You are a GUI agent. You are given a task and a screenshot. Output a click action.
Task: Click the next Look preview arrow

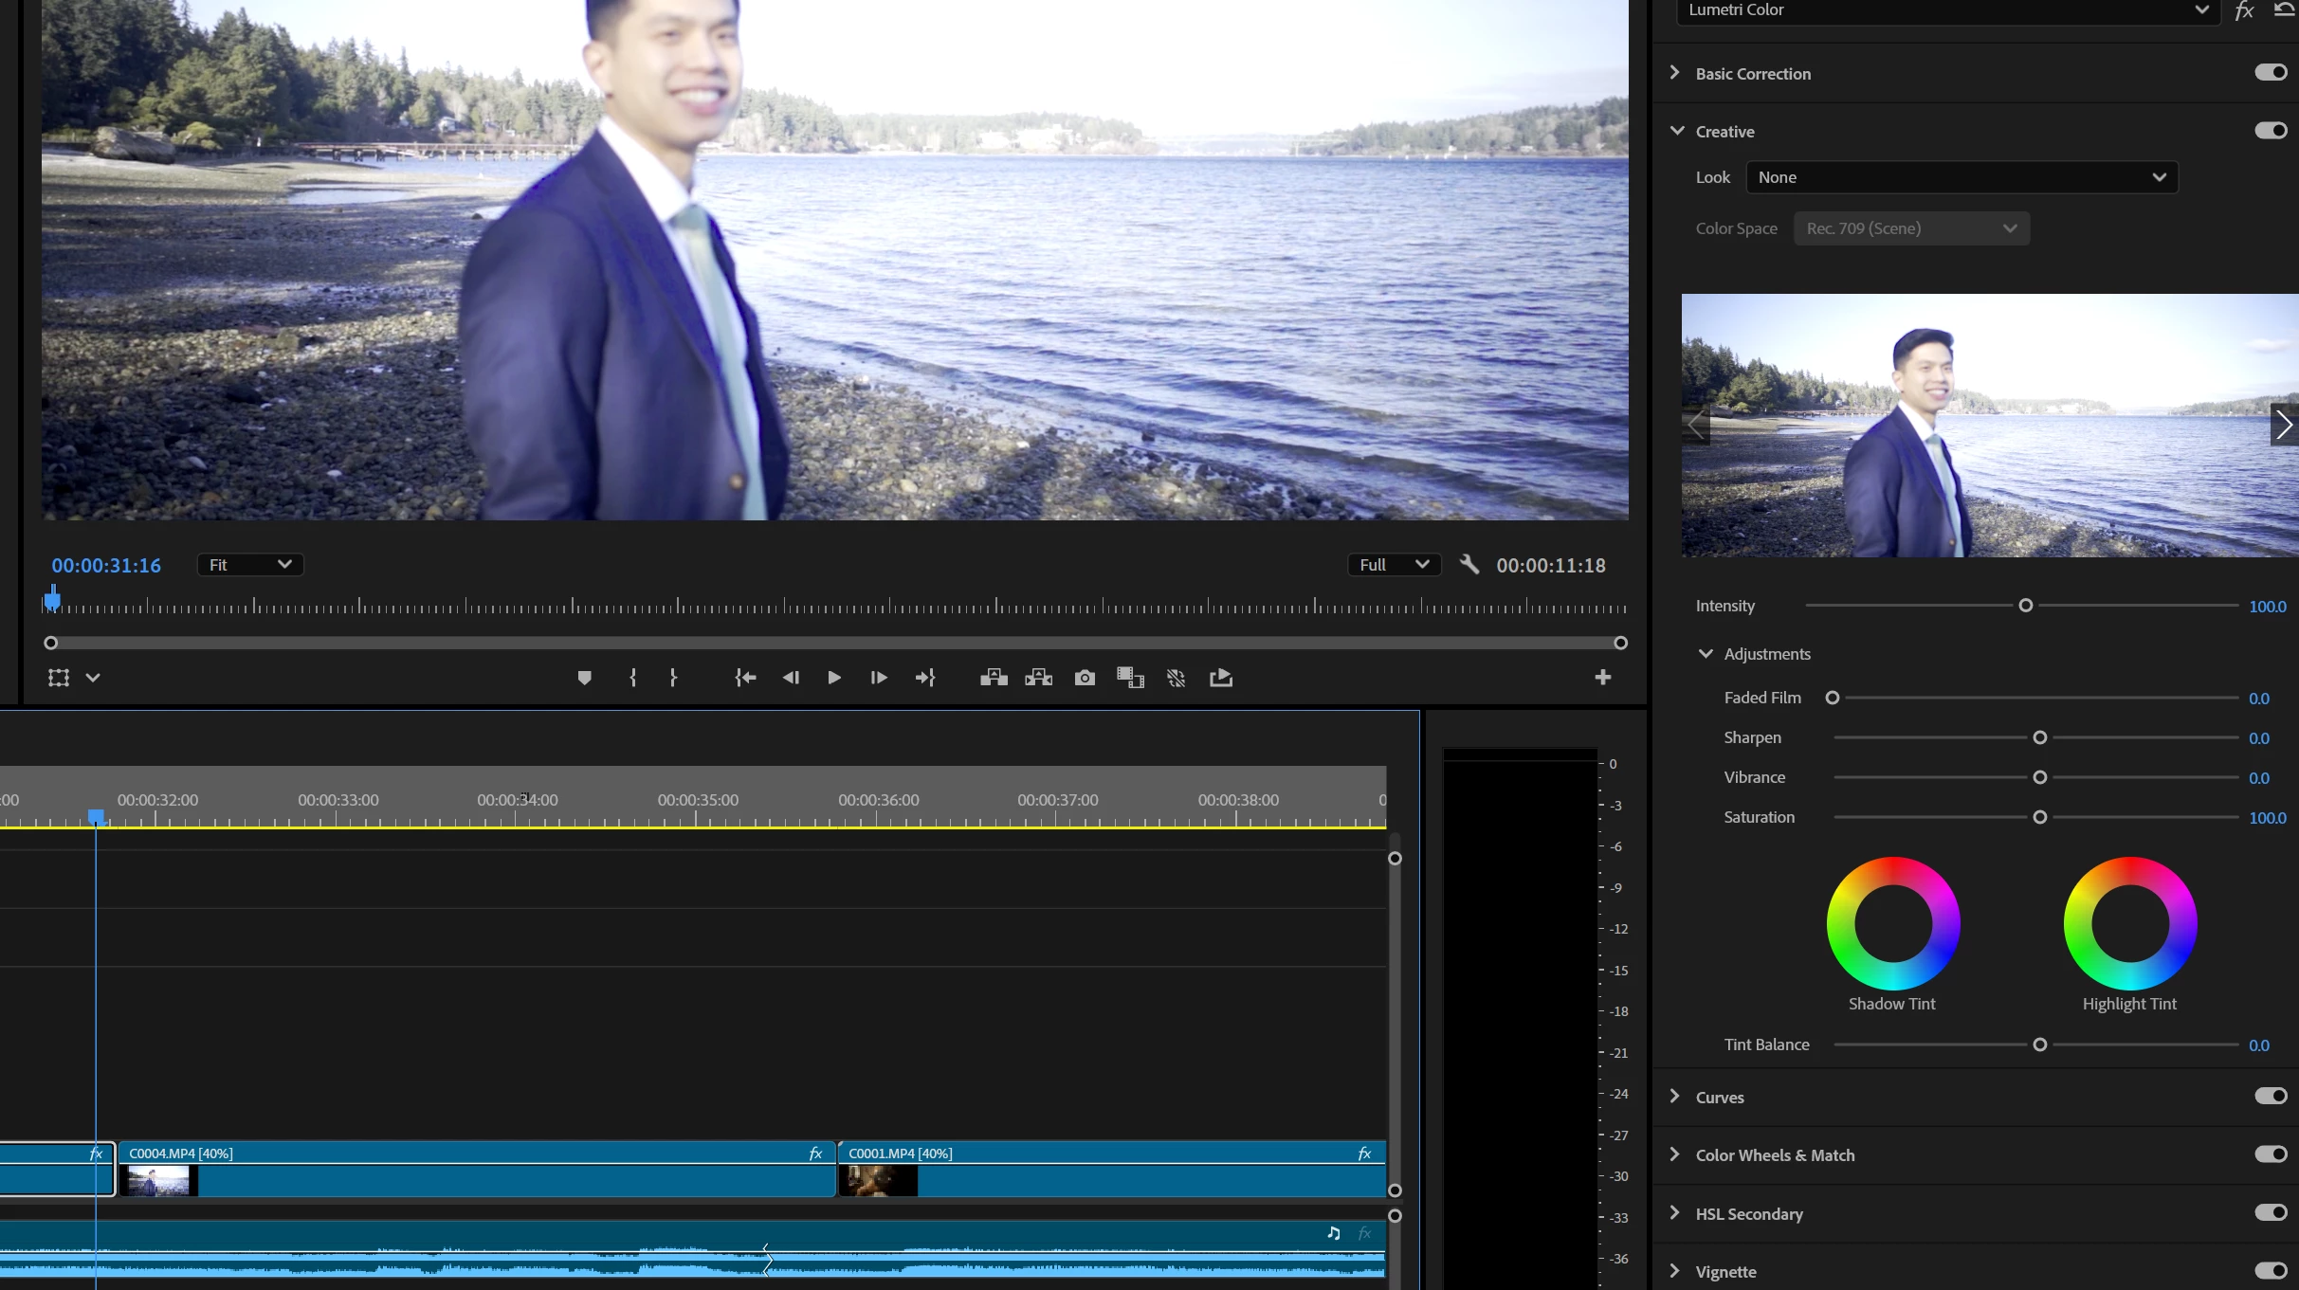2284,425
